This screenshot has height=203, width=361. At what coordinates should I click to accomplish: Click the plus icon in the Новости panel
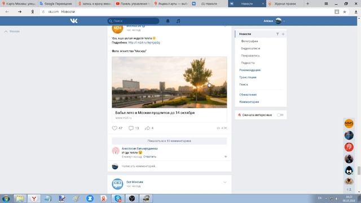pos(283,34)
